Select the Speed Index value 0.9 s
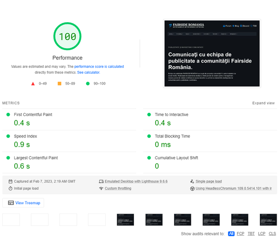The width and height of the screenshot is (278, 239). (22, 144)
